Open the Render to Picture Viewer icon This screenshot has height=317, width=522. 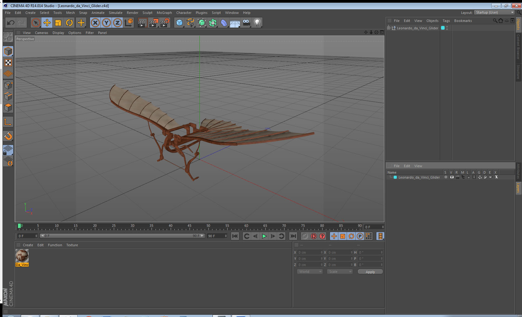tap(153, 23)
